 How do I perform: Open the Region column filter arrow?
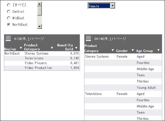21,48
